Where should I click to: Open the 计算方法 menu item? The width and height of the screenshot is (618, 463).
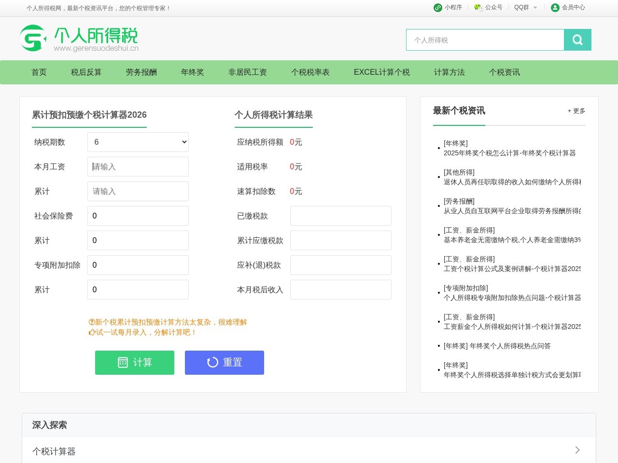pos(449,72)
